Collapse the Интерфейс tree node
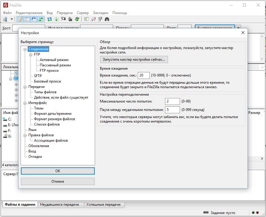Screen dimensions: 266x217 (25, 103)
